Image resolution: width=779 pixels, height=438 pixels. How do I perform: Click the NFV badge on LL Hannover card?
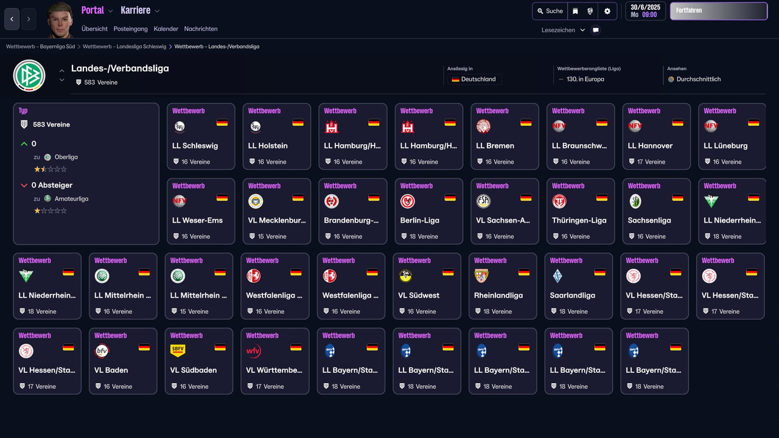(x=635, y=126)
